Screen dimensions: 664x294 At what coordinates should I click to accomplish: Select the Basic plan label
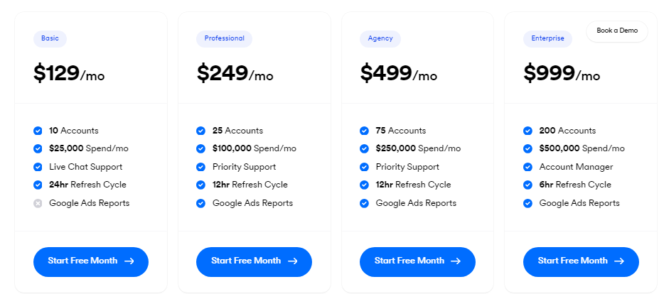50,38
